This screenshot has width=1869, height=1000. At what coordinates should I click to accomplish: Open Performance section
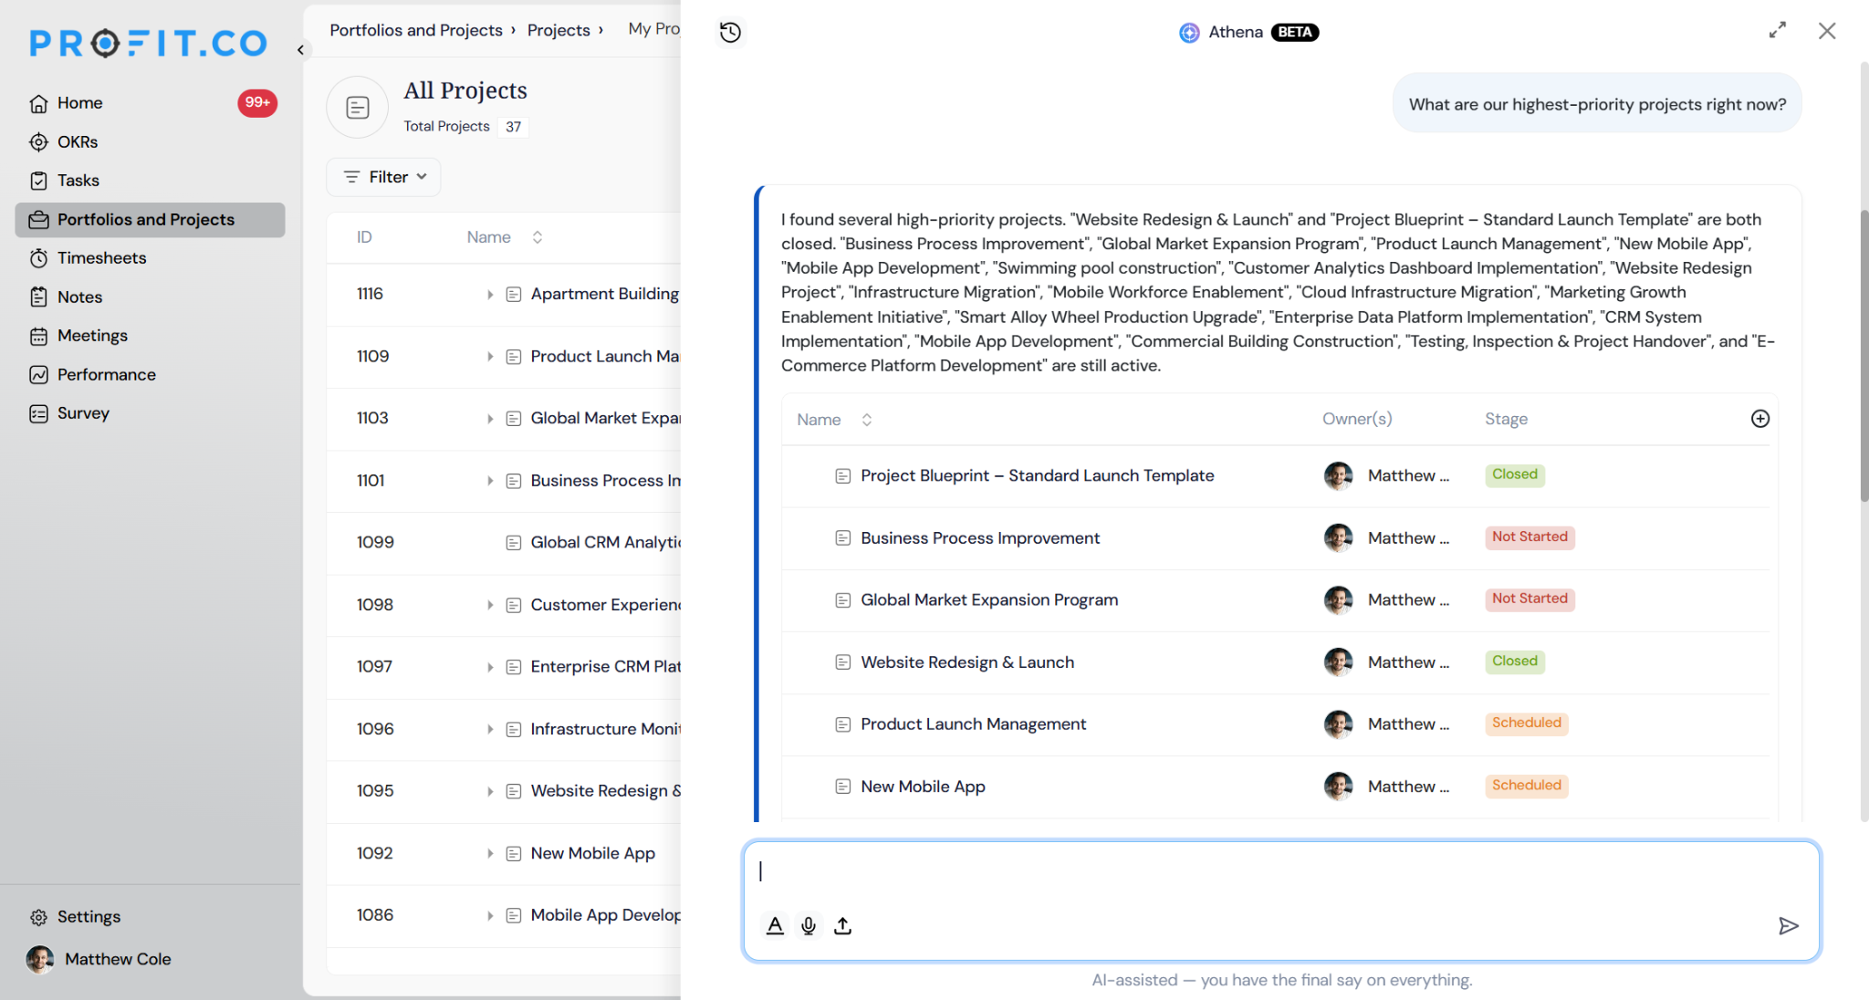106,374
